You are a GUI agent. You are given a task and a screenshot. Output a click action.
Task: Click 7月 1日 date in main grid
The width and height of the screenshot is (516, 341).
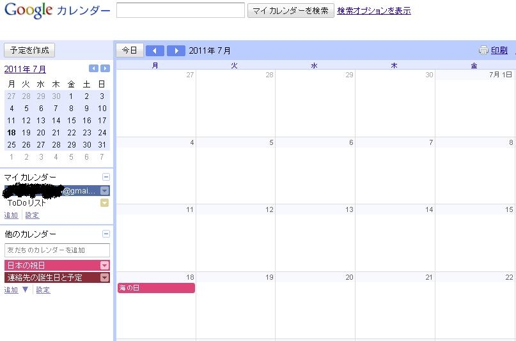(501, 75)
